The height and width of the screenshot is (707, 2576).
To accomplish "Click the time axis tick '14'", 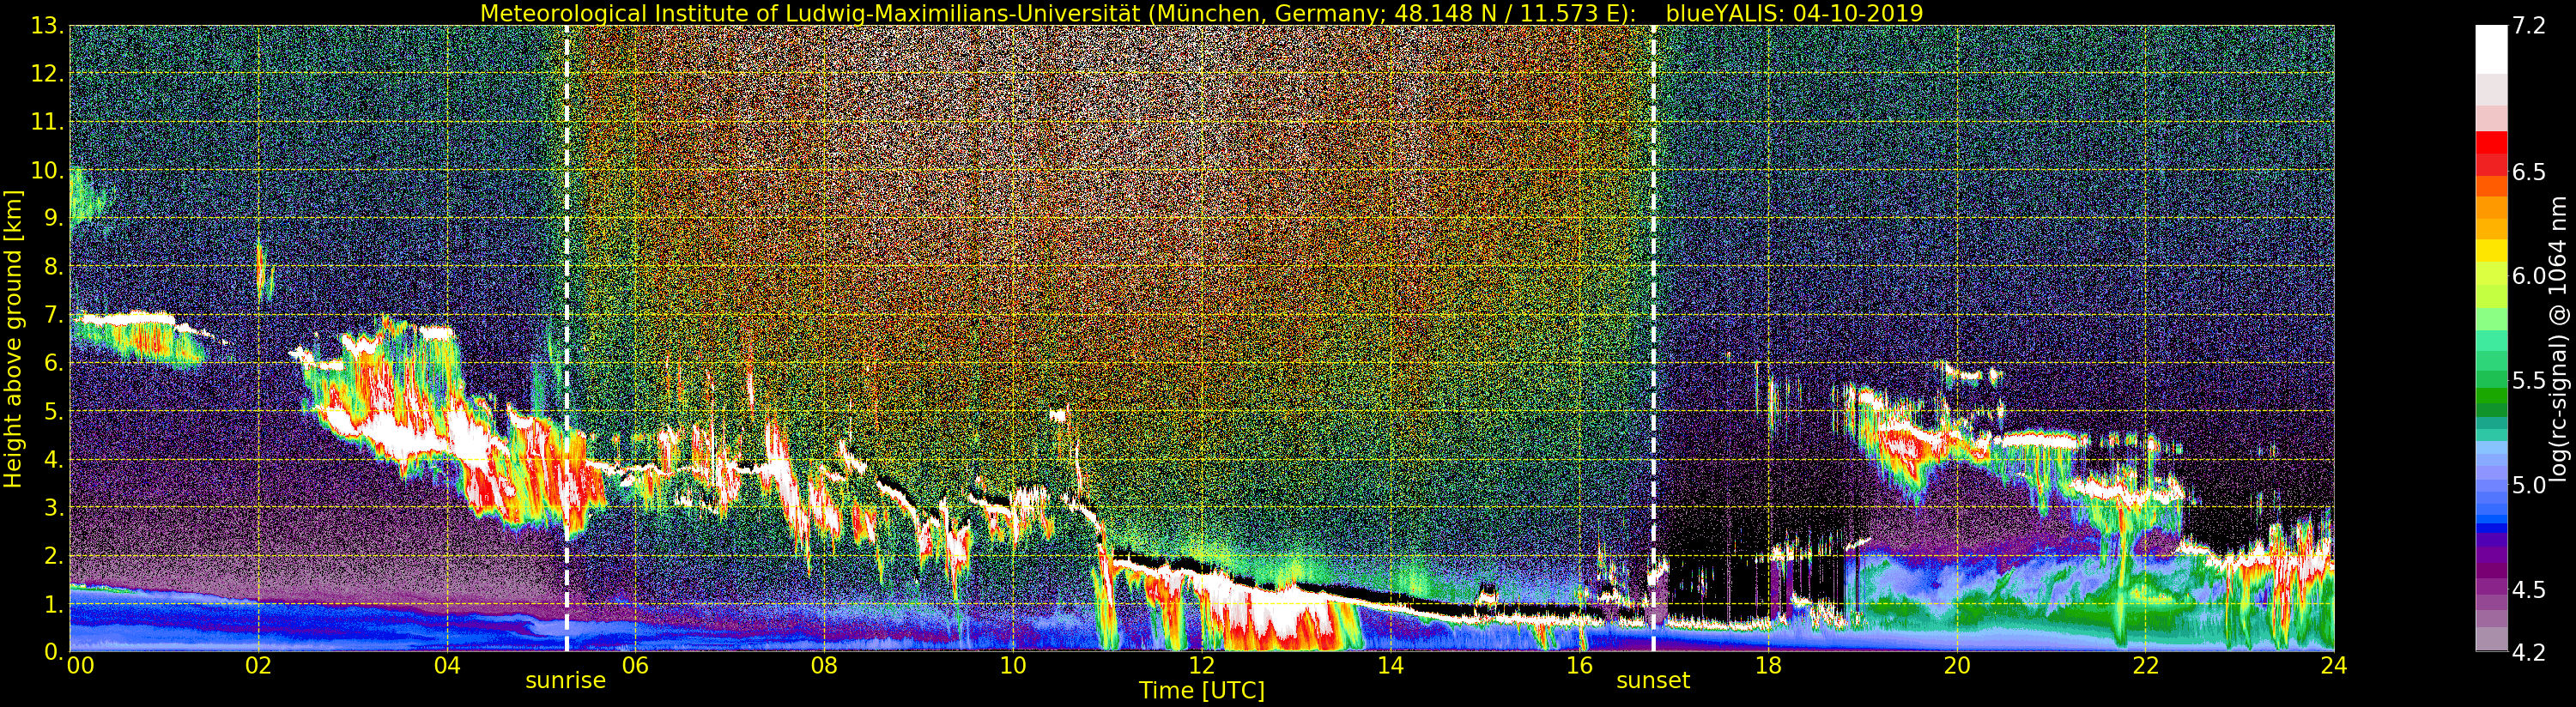I will coord(1390,666).
